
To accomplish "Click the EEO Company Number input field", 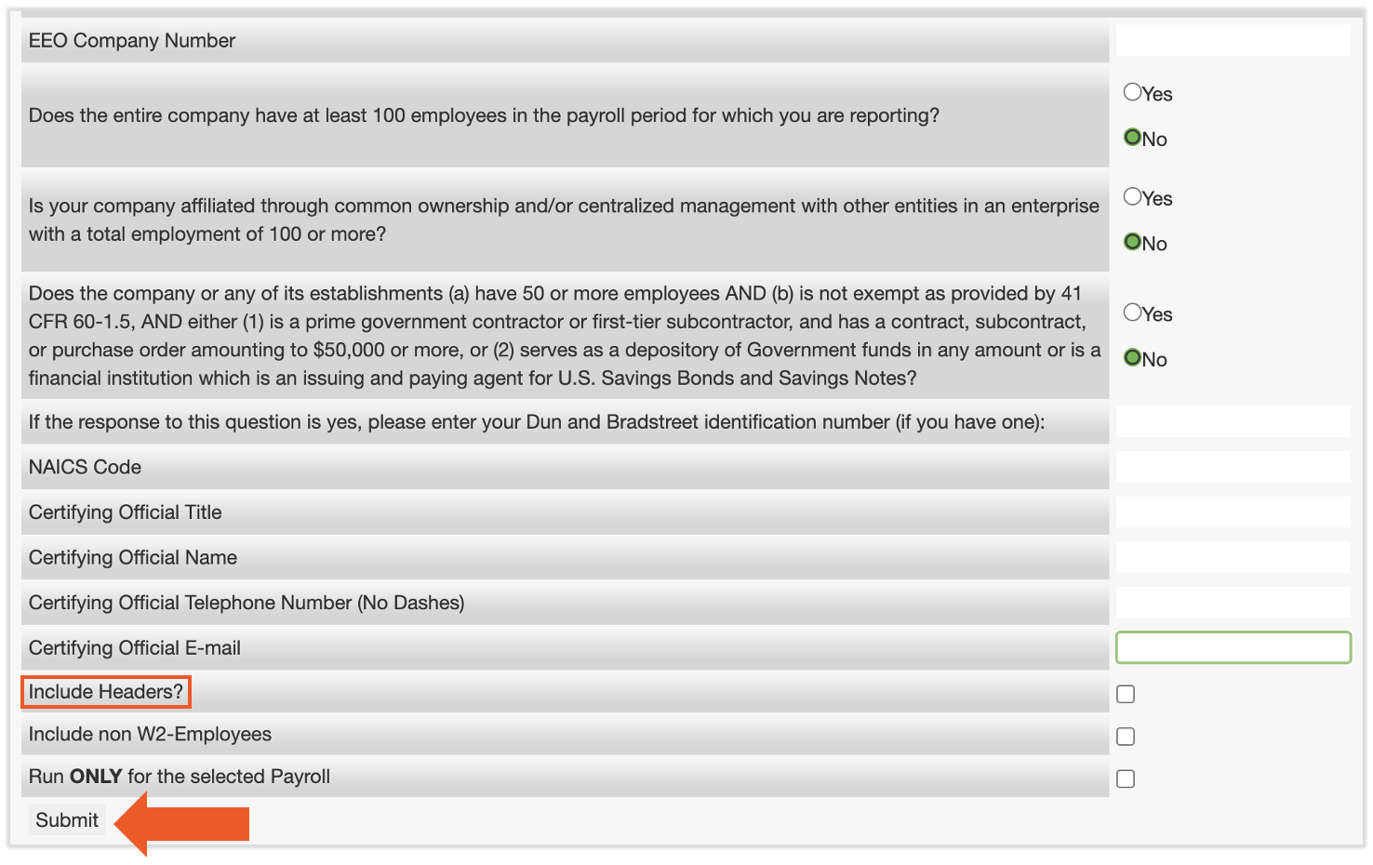I will click(x=1233, y=40).
